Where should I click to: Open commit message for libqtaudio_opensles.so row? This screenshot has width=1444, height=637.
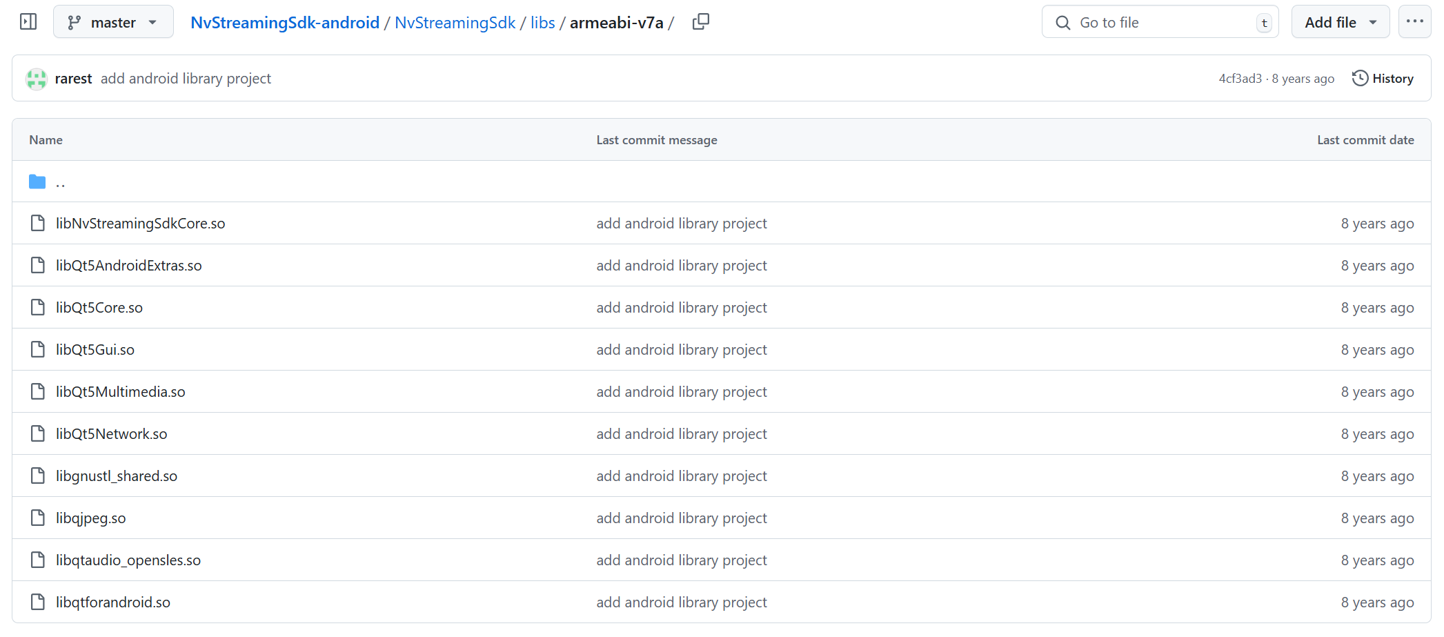682,560
